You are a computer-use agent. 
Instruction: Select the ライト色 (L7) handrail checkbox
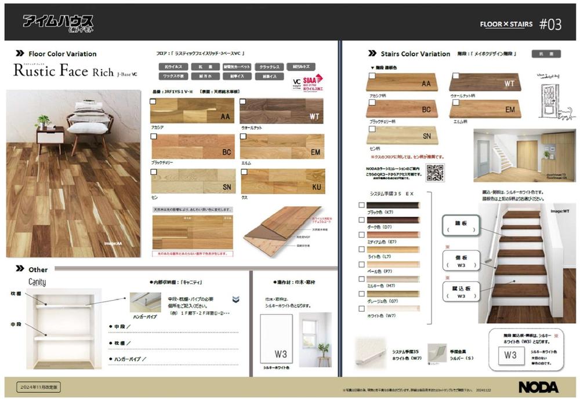[362, 250]
